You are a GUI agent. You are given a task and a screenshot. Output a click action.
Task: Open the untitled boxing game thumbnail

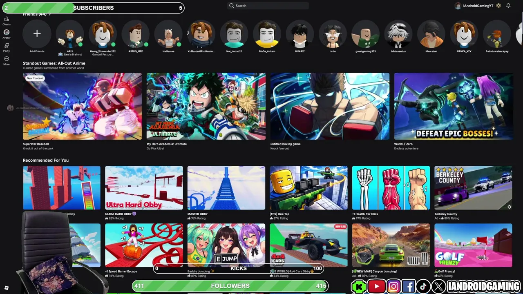(330, 106)
